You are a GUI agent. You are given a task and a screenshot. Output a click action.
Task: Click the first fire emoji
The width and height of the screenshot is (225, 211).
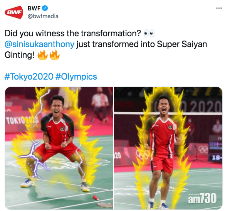point(42,55)
